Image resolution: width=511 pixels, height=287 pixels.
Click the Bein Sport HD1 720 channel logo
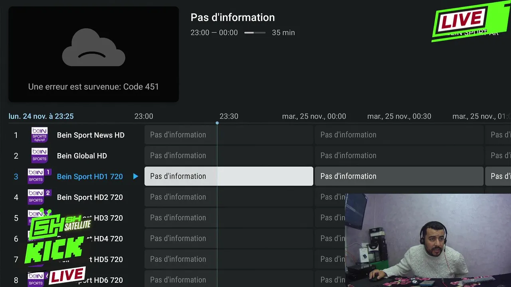[x=40, y=177]
